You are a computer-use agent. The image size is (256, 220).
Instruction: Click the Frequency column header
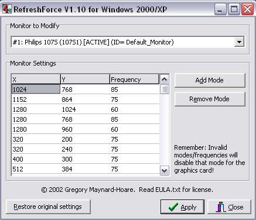[x=134, y=79]
